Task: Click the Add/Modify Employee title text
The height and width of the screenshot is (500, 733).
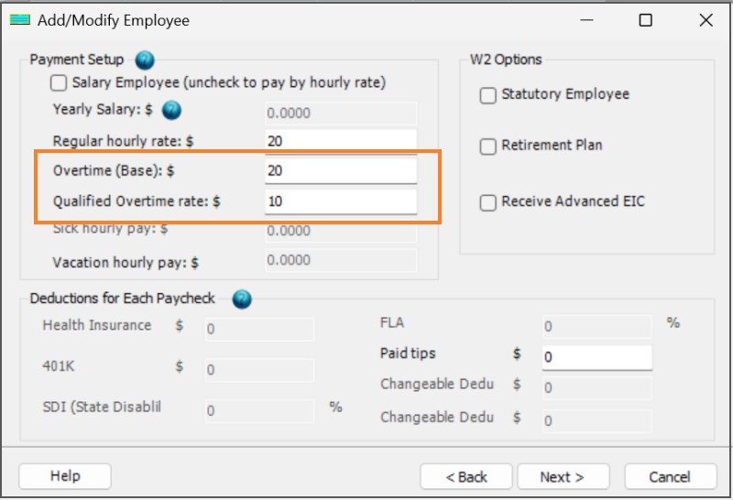Action: coord(114,20)
